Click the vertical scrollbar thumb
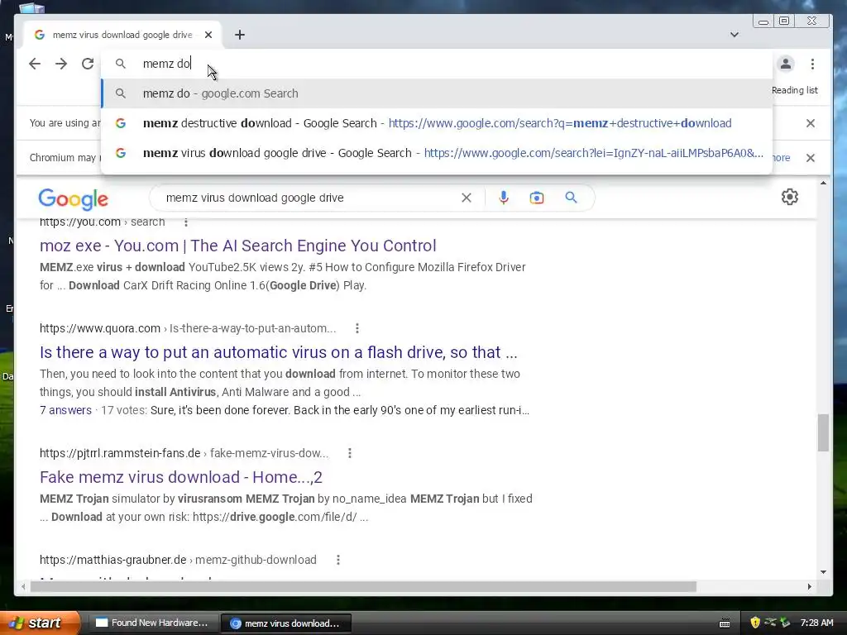Viewport: 847px width, 635px height. point(823,432)
